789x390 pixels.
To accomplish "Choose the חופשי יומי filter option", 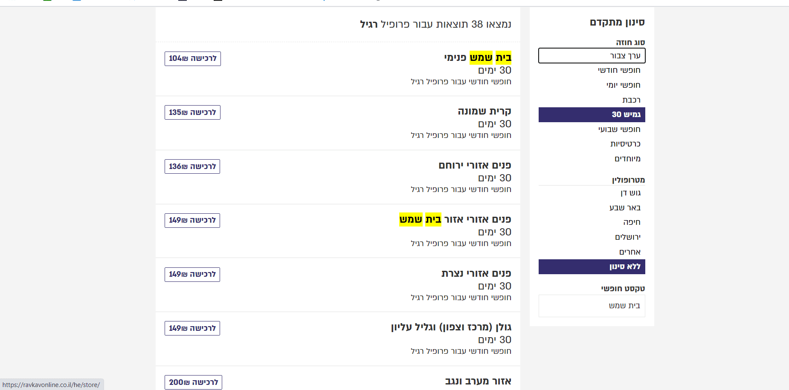I will click(623, 85).
